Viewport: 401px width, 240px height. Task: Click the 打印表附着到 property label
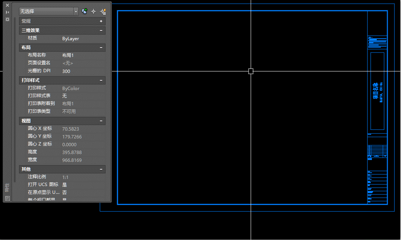[41, 103]
